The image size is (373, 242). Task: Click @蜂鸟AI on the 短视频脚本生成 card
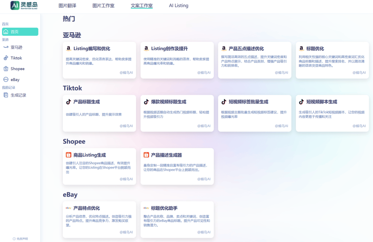coord(359,126)
